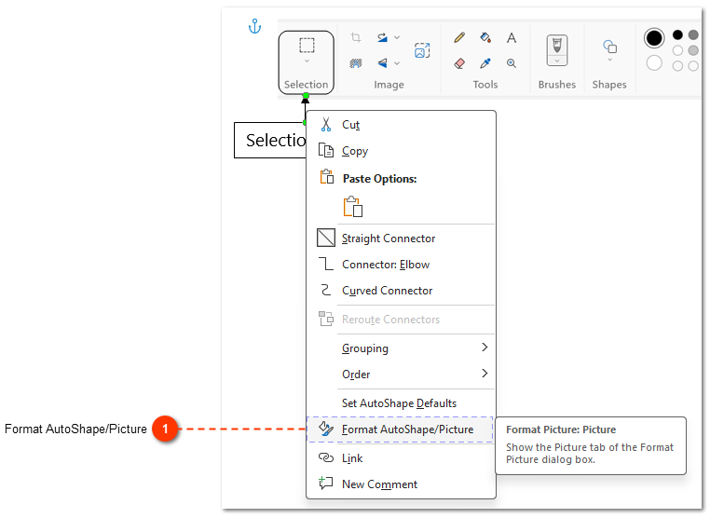
Task: Click the Rotate icon in the Image group
Action: point(383,37)
